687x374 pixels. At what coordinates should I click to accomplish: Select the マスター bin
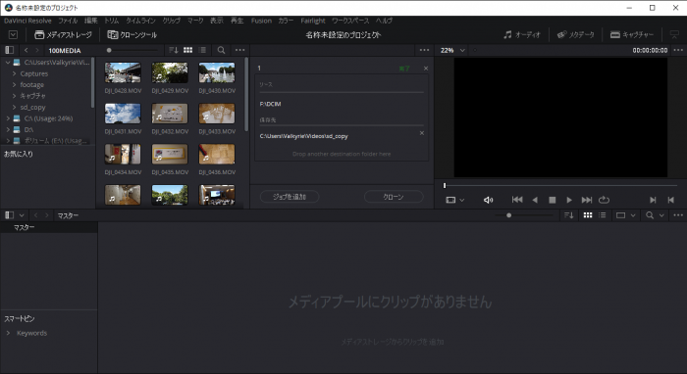tap(49, 227)
